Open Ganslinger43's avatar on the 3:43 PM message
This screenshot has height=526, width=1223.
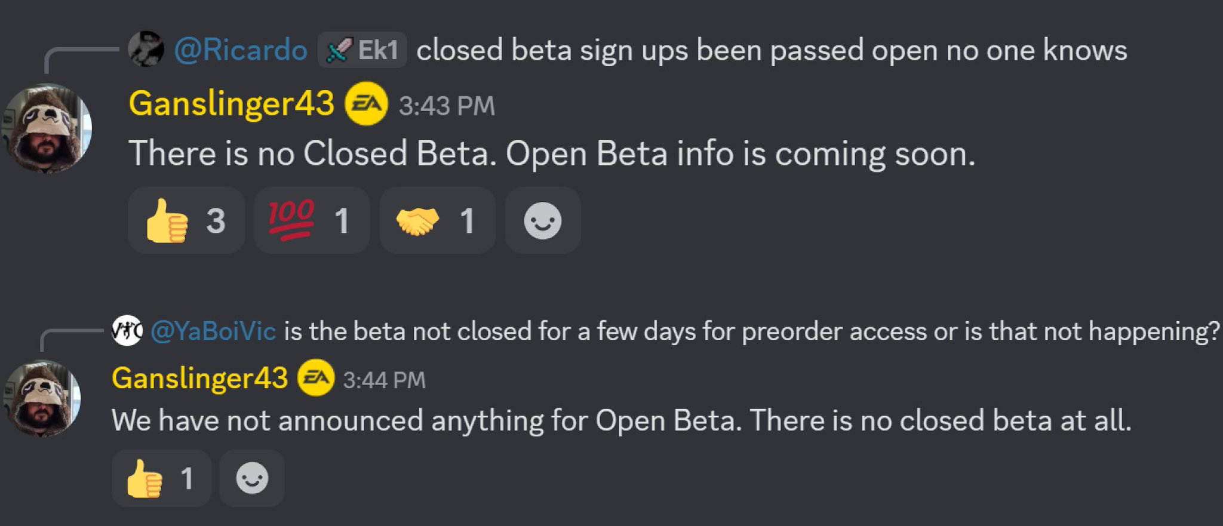coord(48,128)
